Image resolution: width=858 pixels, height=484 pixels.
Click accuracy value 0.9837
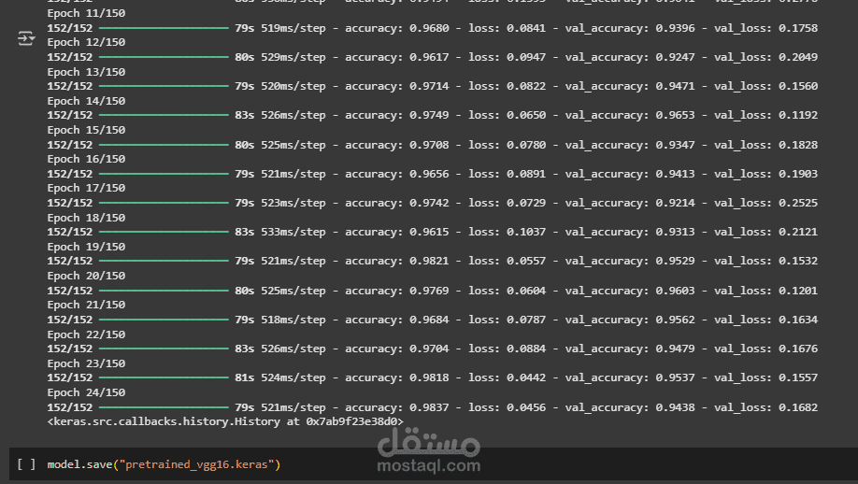click(x=429, y=407)
